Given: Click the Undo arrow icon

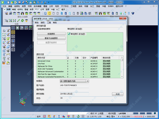Looking at the screenshot, I should pos(38,2).
